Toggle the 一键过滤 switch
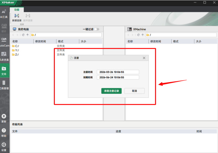 click(96, 29)
